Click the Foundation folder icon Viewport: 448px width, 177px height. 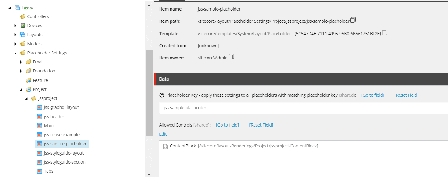point(28,71)
